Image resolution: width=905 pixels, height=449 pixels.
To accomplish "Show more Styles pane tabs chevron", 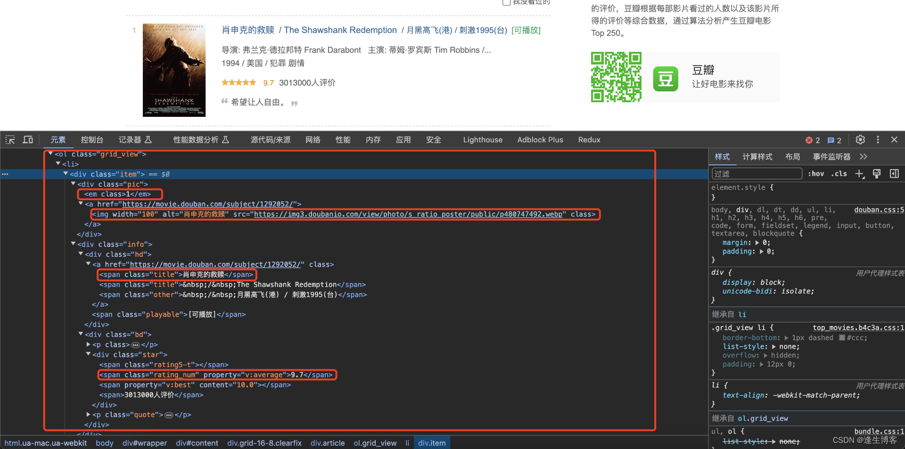I will 863,157.
